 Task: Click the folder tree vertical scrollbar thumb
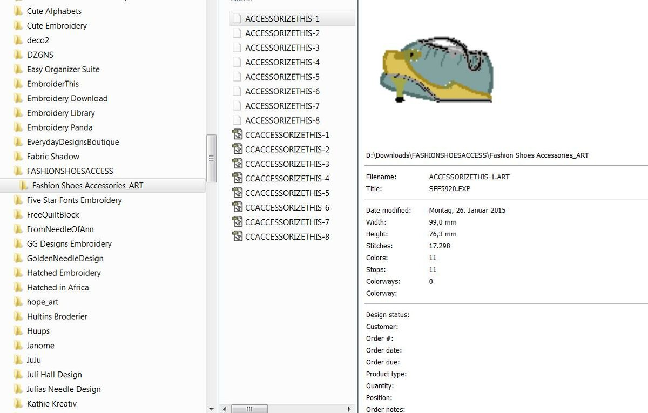(x=212, y=158)
